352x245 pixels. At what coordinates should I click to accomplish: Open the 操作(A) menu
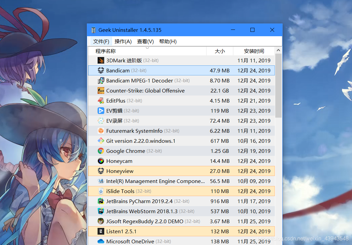(123, 42)
